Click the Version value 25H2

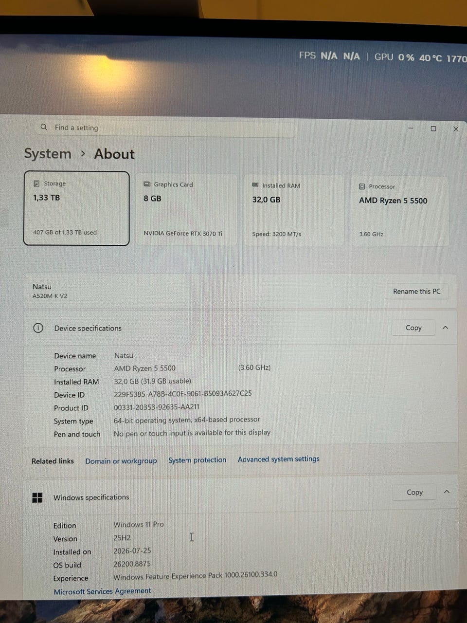[122, 538]
